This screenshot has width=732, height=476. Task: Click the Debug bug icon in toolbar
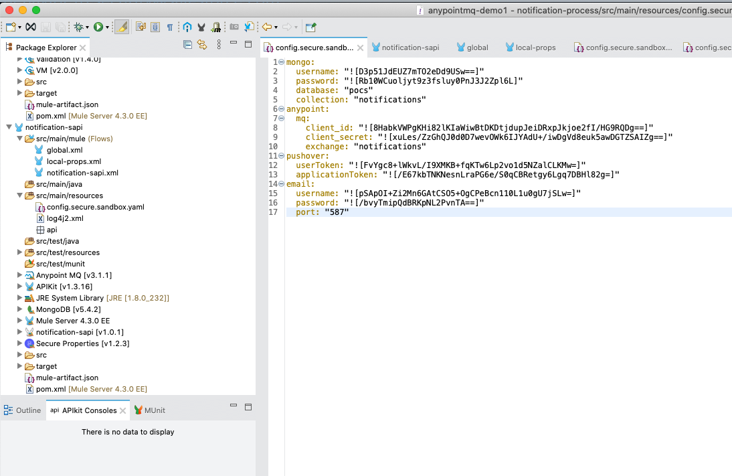[x=79, y=27]
